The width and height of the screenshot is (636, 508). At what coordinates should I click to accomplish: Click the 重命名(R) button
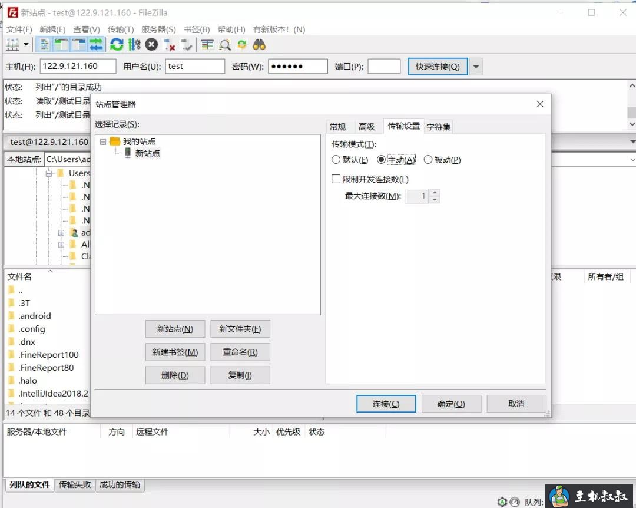coord(240,352)
